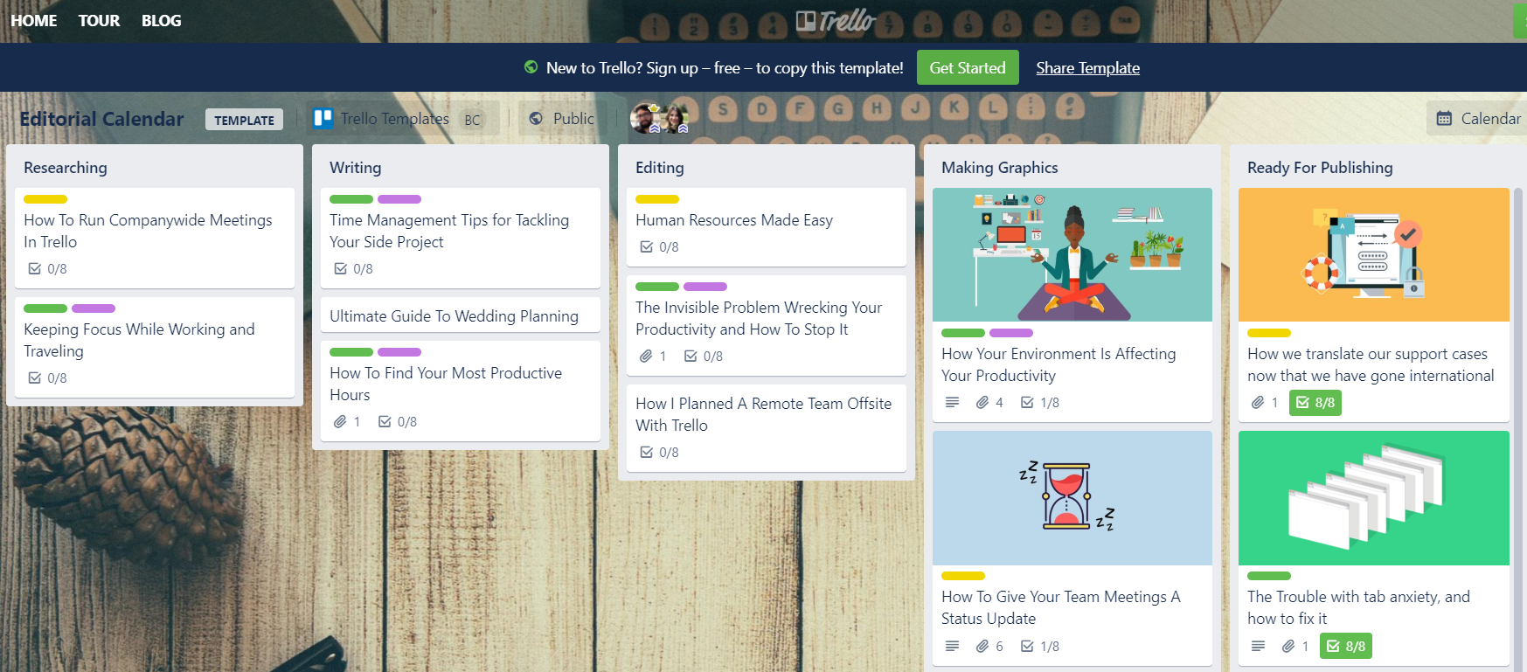Click completed 8/8 badge on tab anxiety card
Screen dimensions: 1527x672
pyautogui.click(x=1346, y=647)
